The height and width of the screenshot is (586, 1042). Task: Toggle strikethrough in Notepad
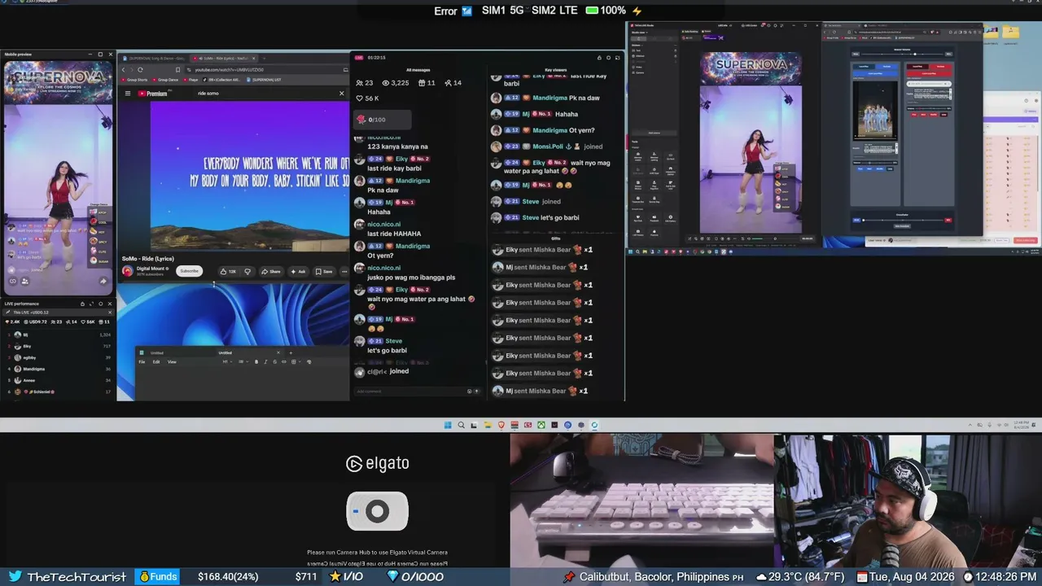coord(274,361)
